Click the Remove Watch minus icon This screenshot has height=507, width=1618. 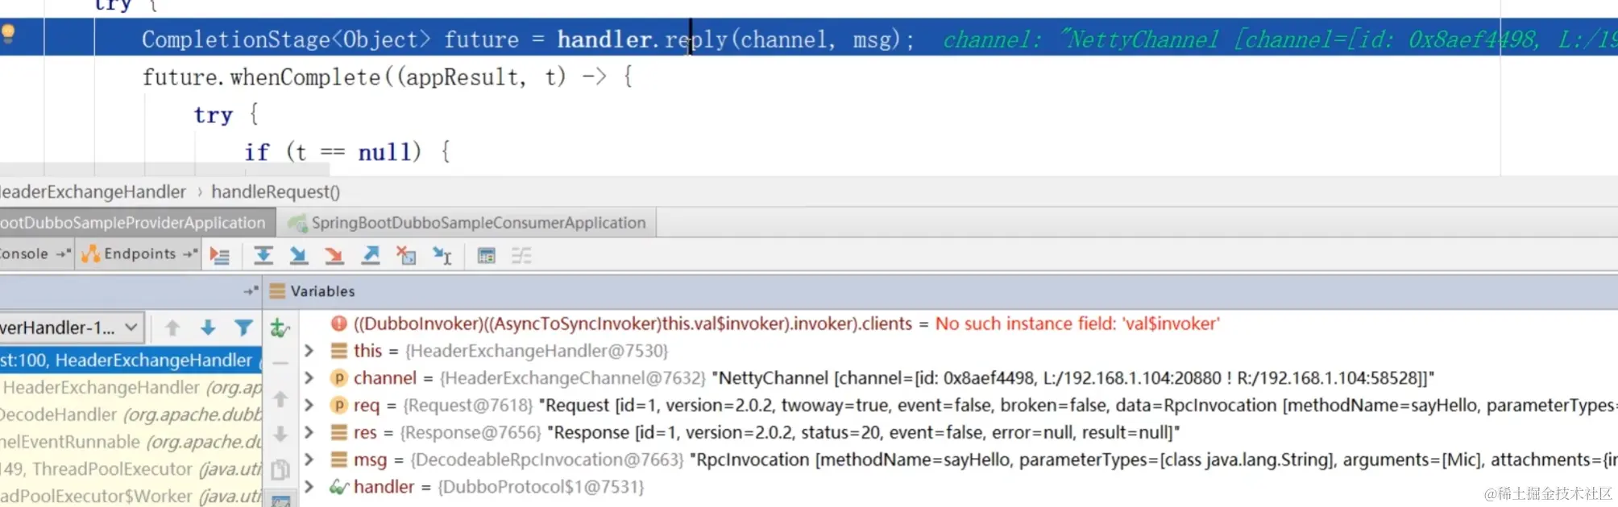(x=280, y=364)
